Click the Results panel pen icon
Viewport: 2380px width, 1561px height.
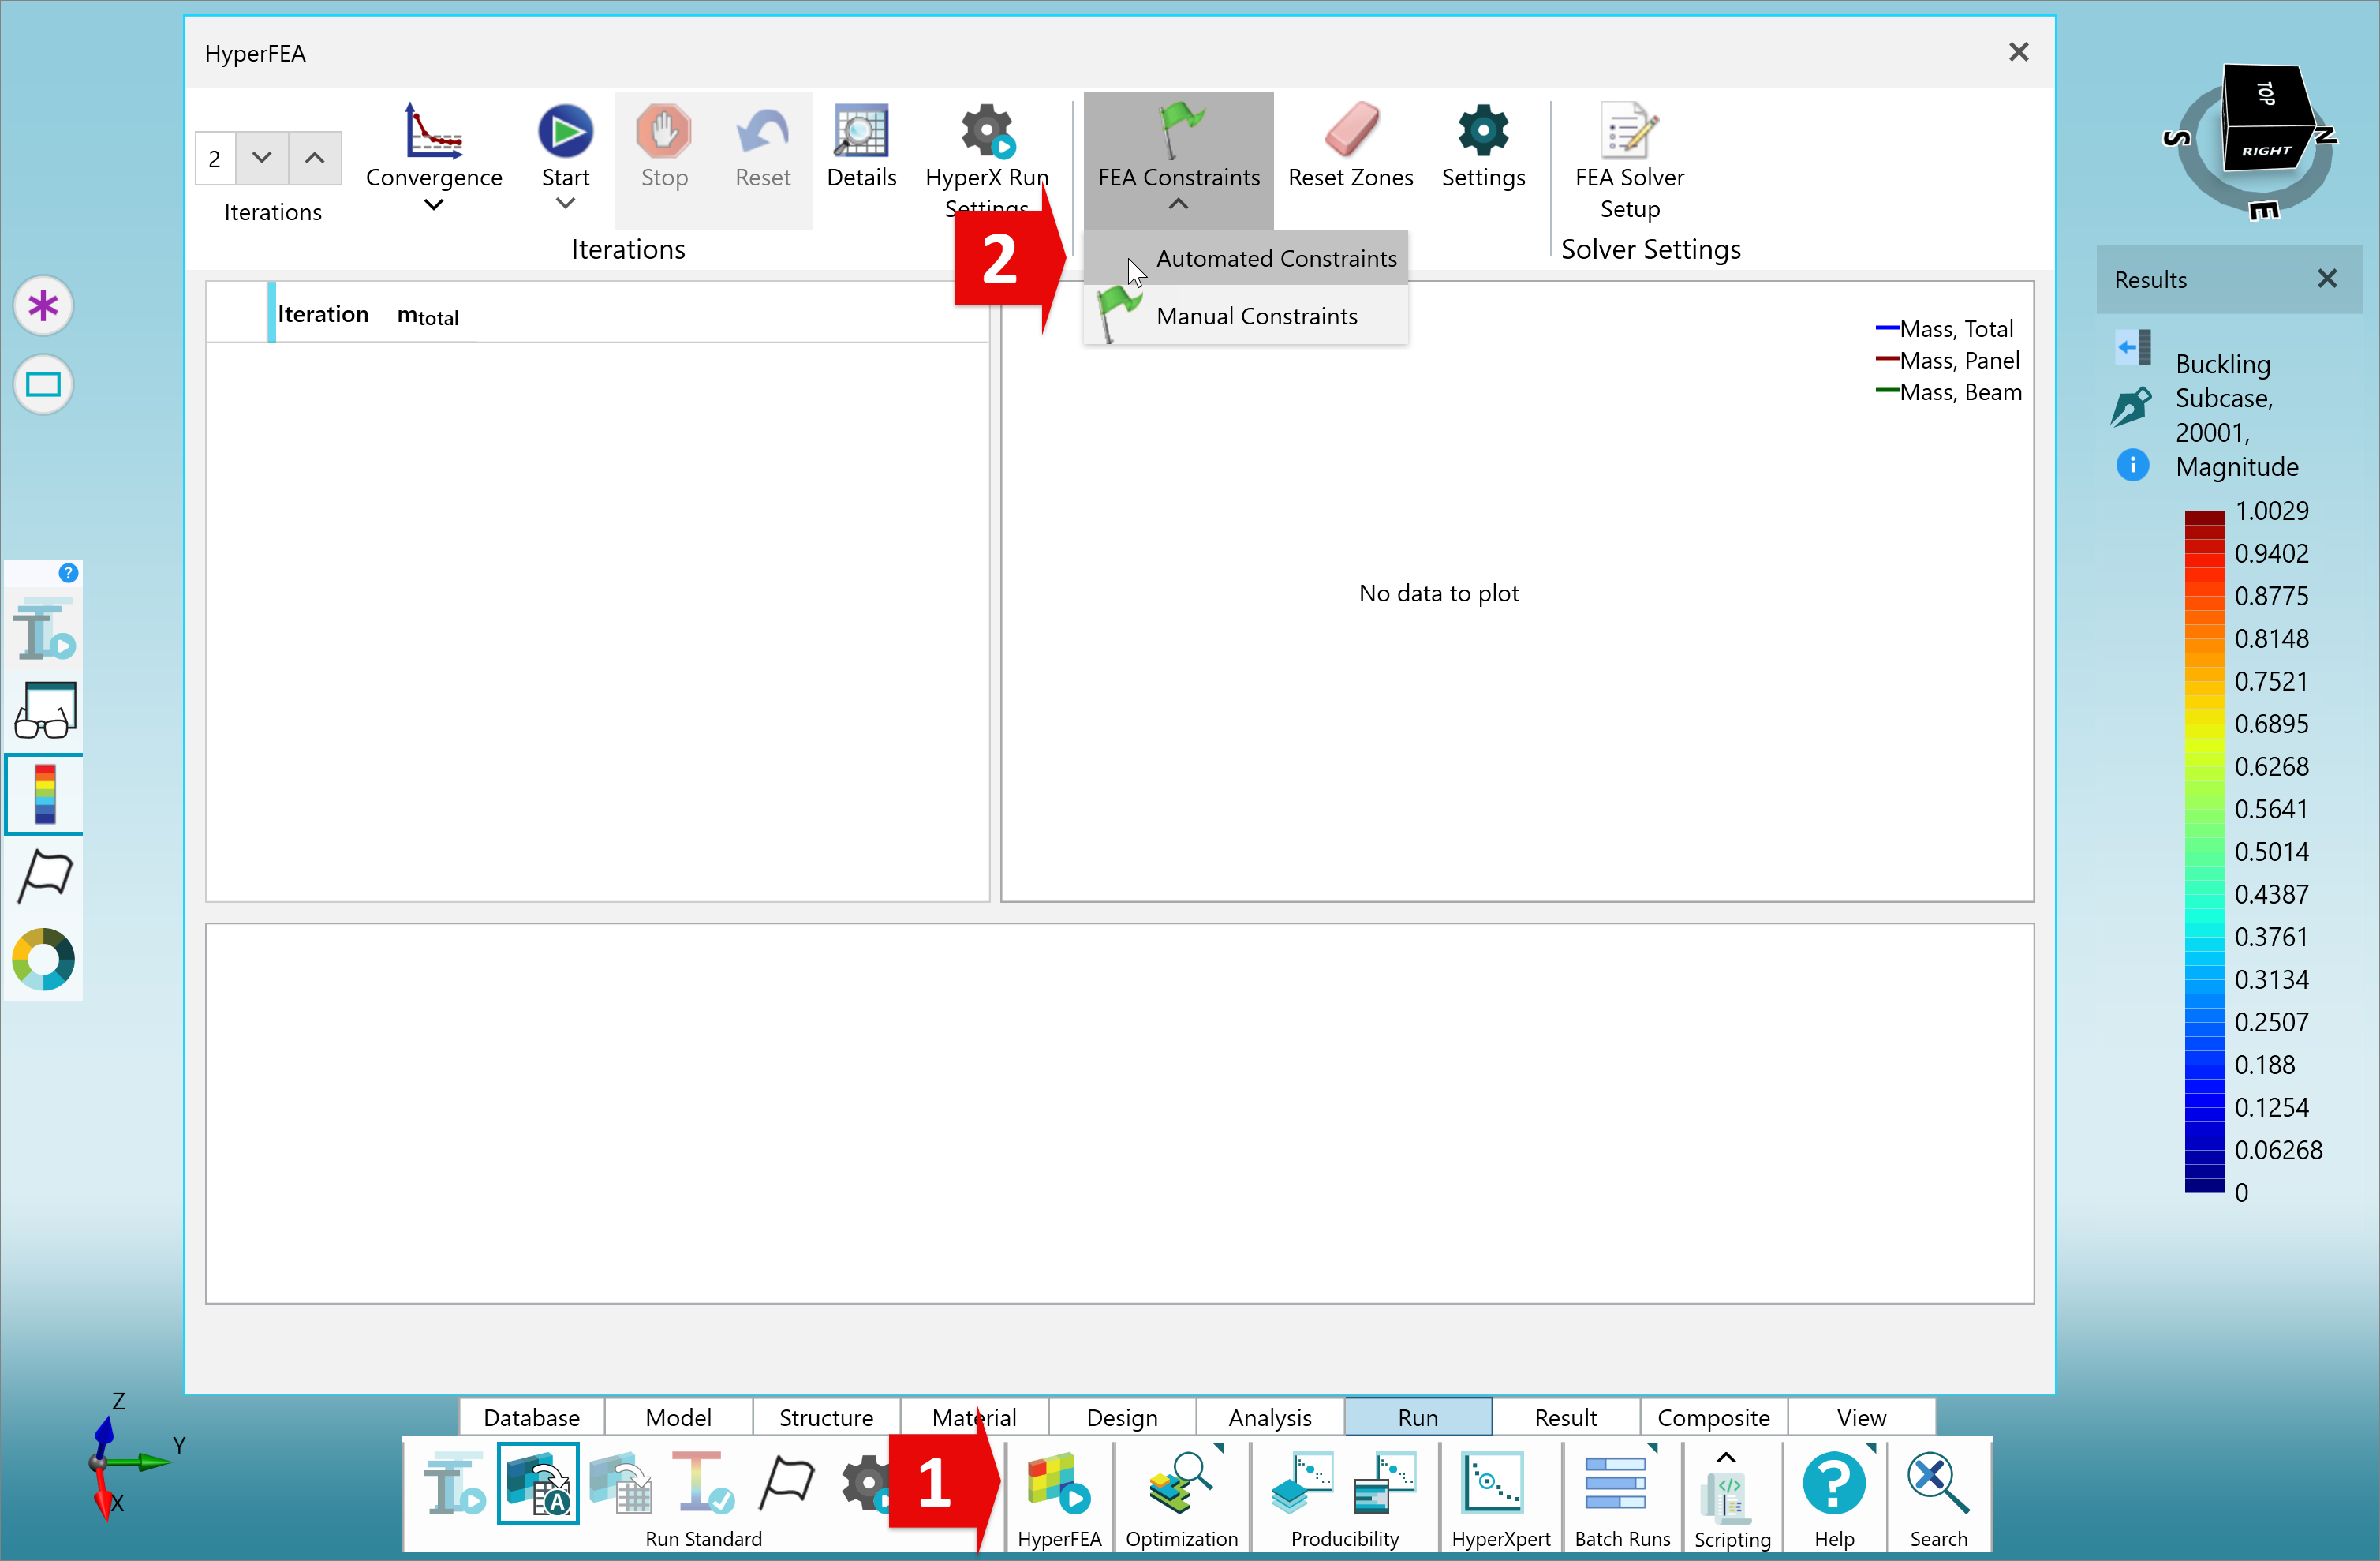2131,406
